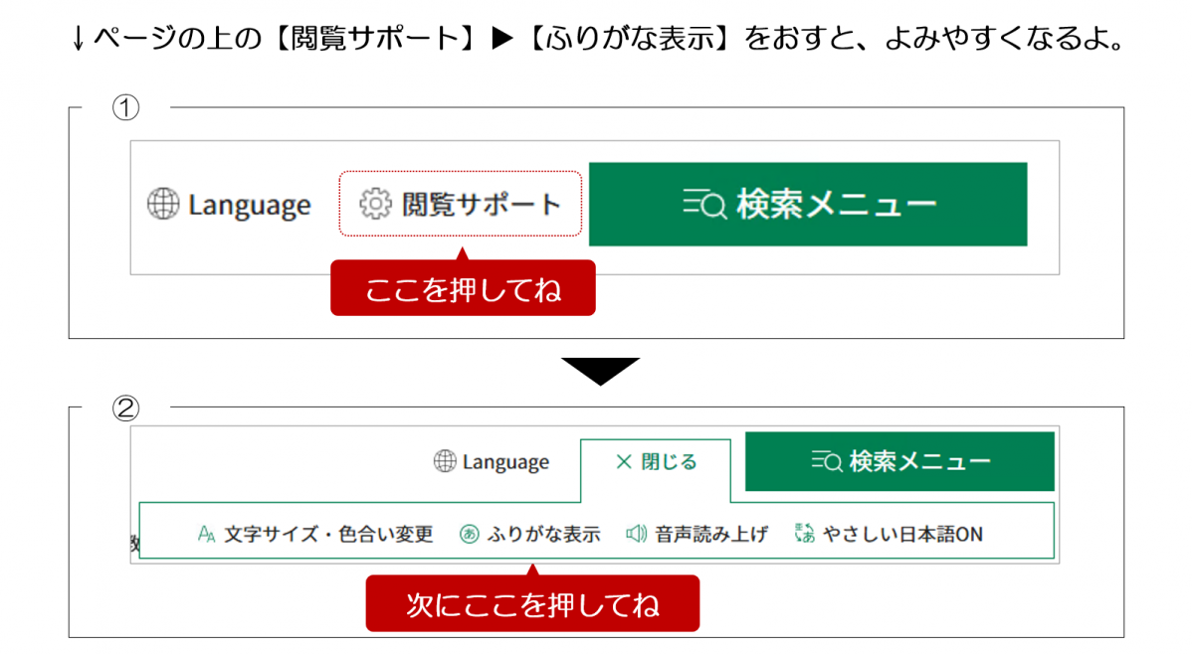Click the globe icon in step 2
This screenshot has width=1192, height=654.
[x=445, y=461]
